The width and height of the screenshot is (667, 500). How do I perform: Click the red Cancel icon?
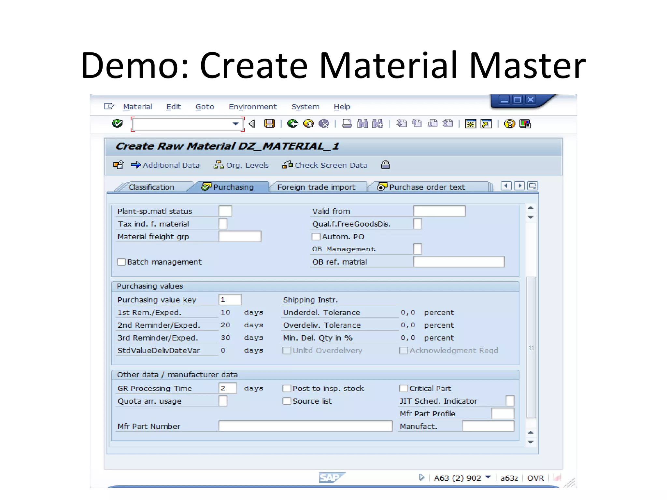(x=324, y=124)
